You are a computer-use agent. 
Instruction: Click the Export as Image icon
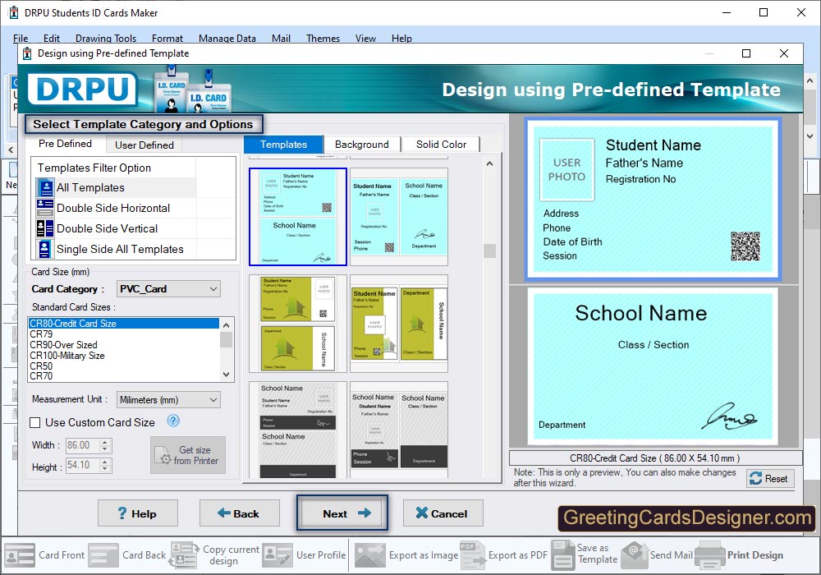coord(370,555)
